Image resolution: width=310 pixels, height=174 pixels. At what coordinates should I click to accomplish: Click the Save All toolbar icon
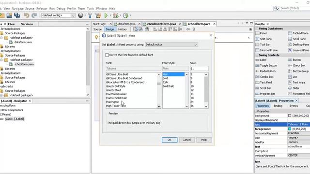click(x=17, y=15)
